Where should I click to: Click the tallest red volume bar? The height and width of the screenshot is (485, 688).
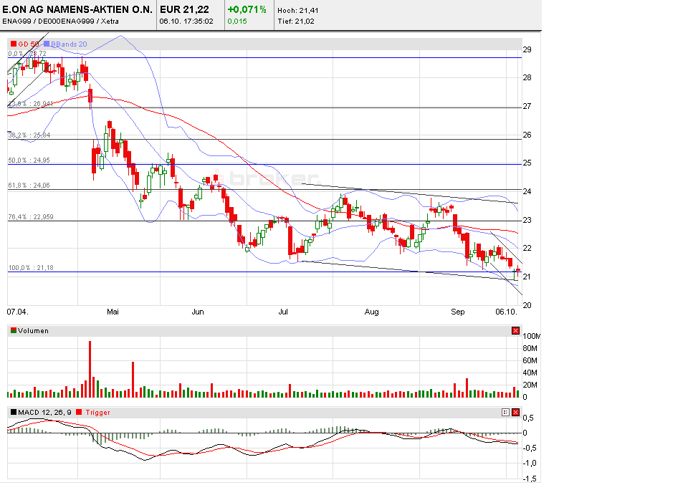(90, 369)
